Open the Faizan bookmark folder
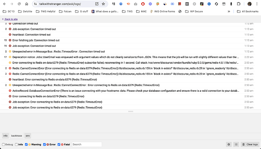This screenshot has height=149, width=261. coord(65,11)
